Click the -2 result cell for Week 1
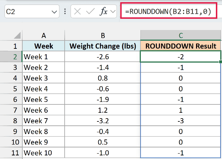Image resolution: width=222 pixels, height=159 pixels. pyautogui.click(x=180, y=56)
